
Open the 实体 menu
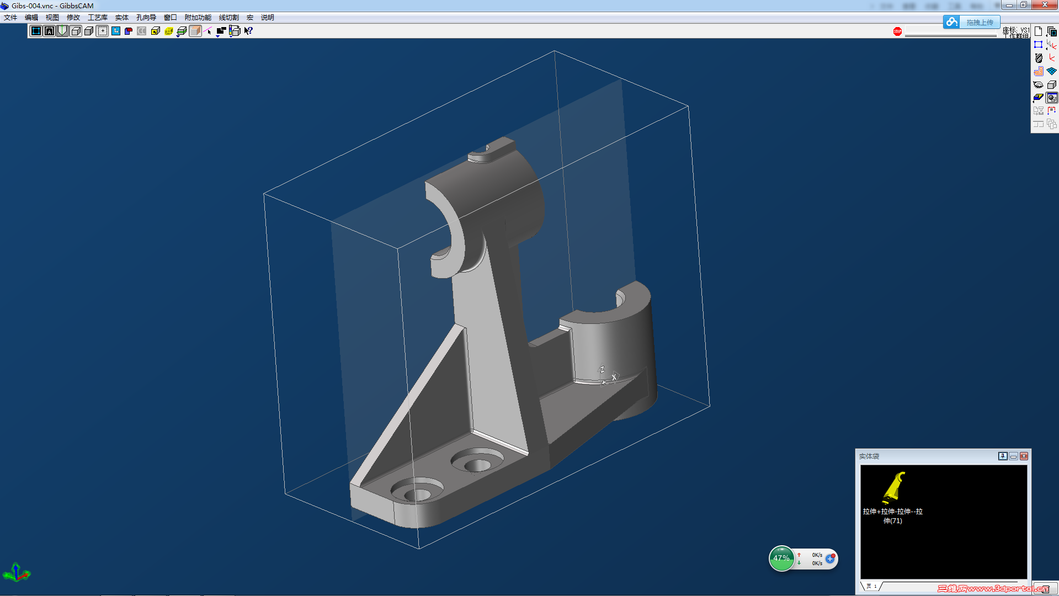(122, 18)
